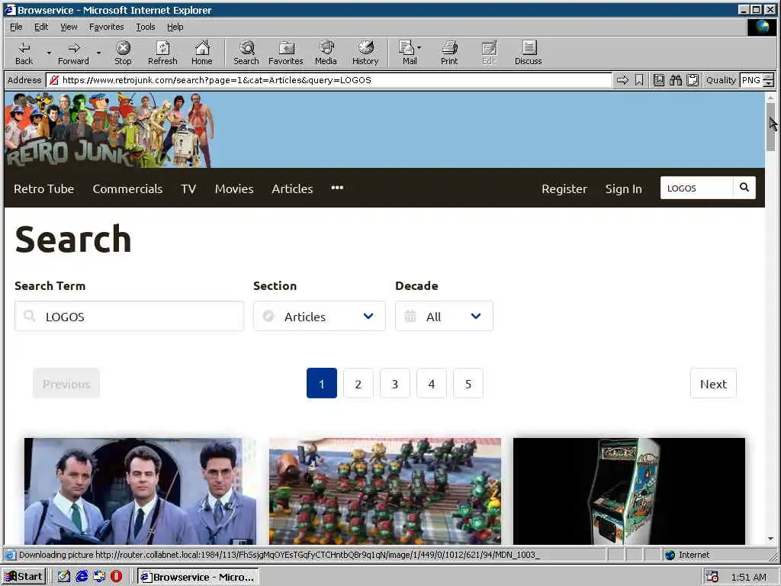Open the Mail dropdown arrow
The image size is (781, 586).
click(x=419, y=47)
